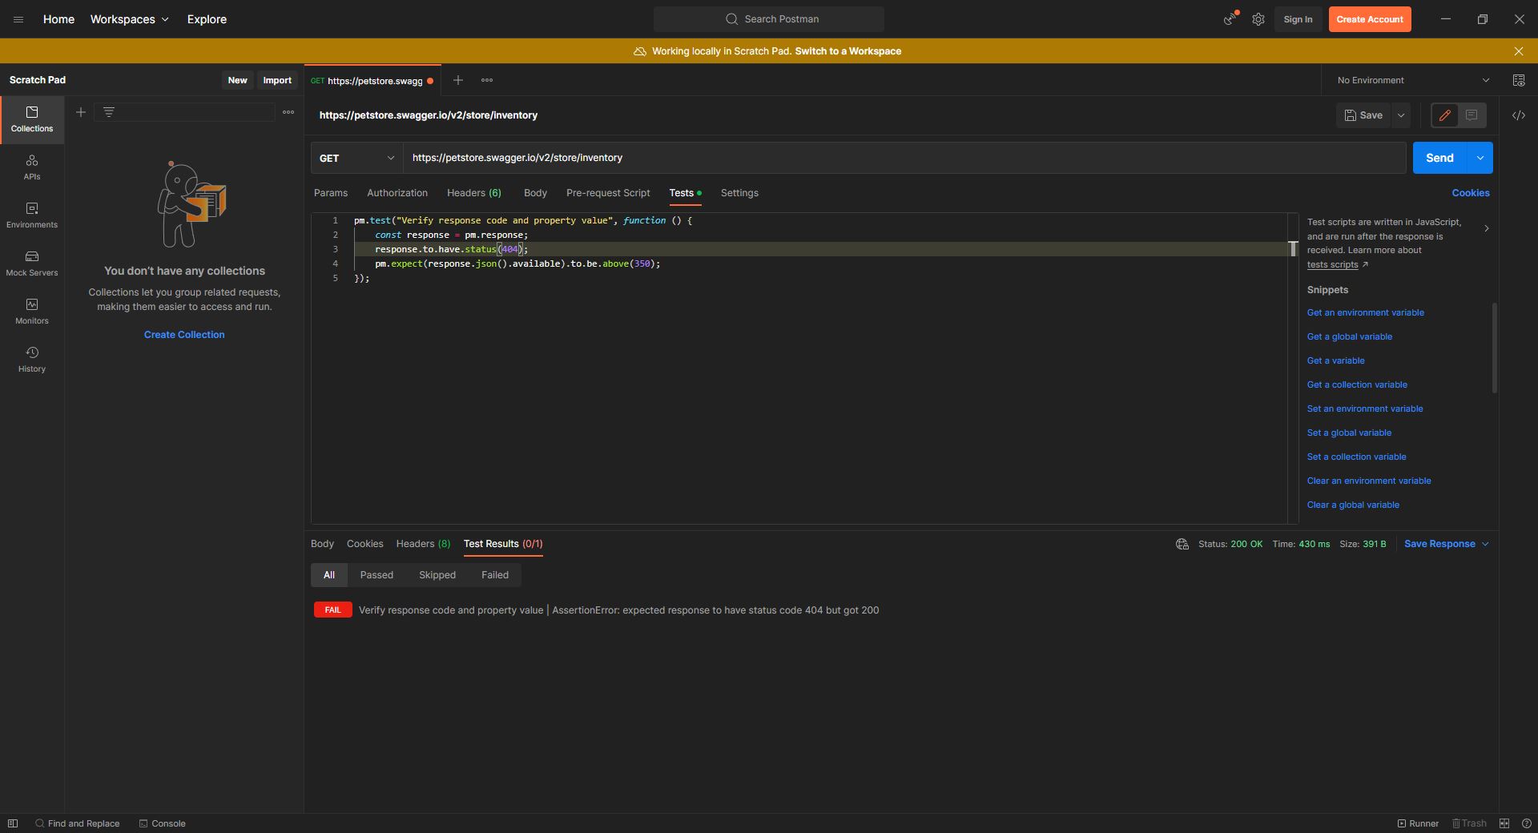The height and width of the screenshot is (833, 1538).
Task: Open the help icon in the status bar
Action: coord(1527,823)
